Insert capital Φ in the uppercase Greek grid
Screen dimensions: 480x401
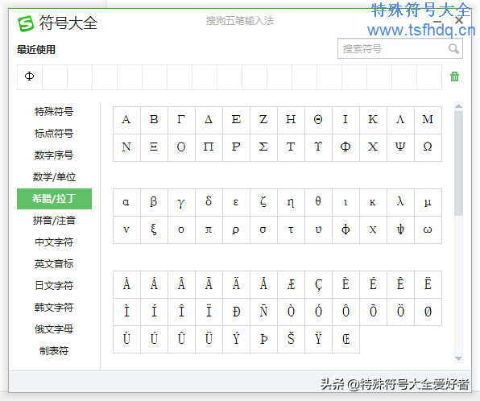(346, 147)
